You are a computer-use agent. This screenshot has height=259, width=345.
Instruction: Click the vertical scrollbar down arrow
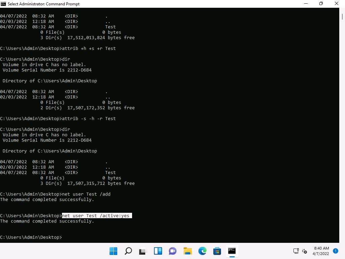coord(342,240)
